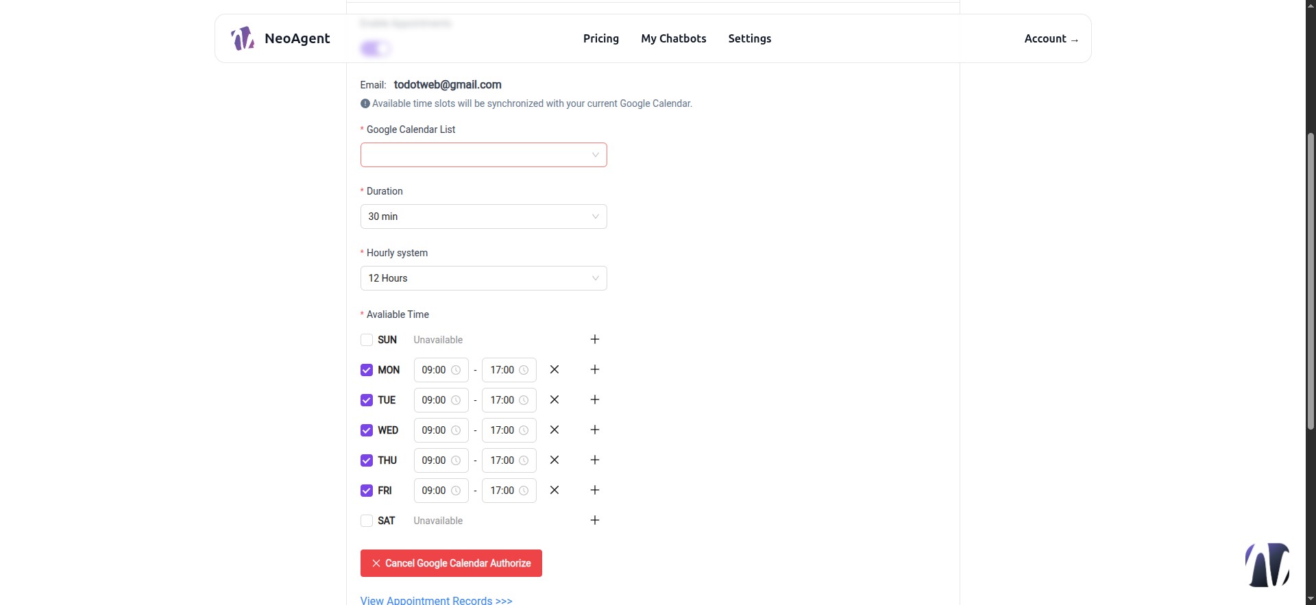The image size is (1316, 605).
Task: Click clock icon in FRI end time
Action: pyautogui.click(x=524, y=491)
